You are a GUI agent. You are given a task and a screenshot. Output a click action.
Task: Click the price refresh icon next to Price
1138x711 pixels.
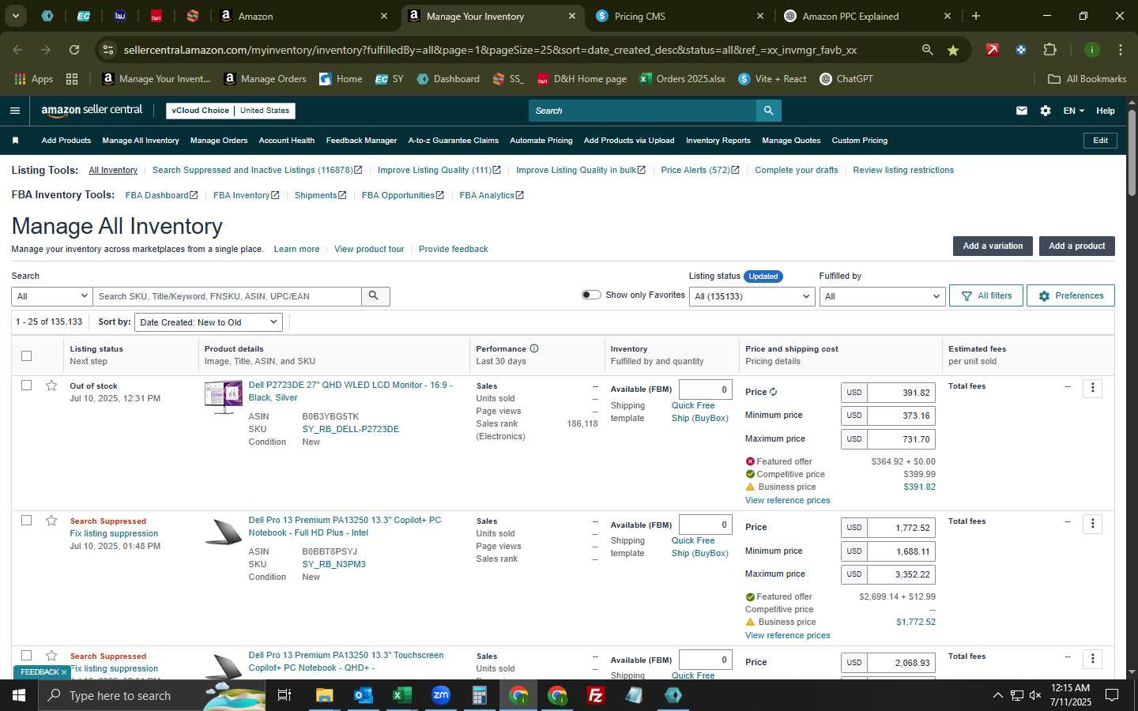(x=773, y=392)
